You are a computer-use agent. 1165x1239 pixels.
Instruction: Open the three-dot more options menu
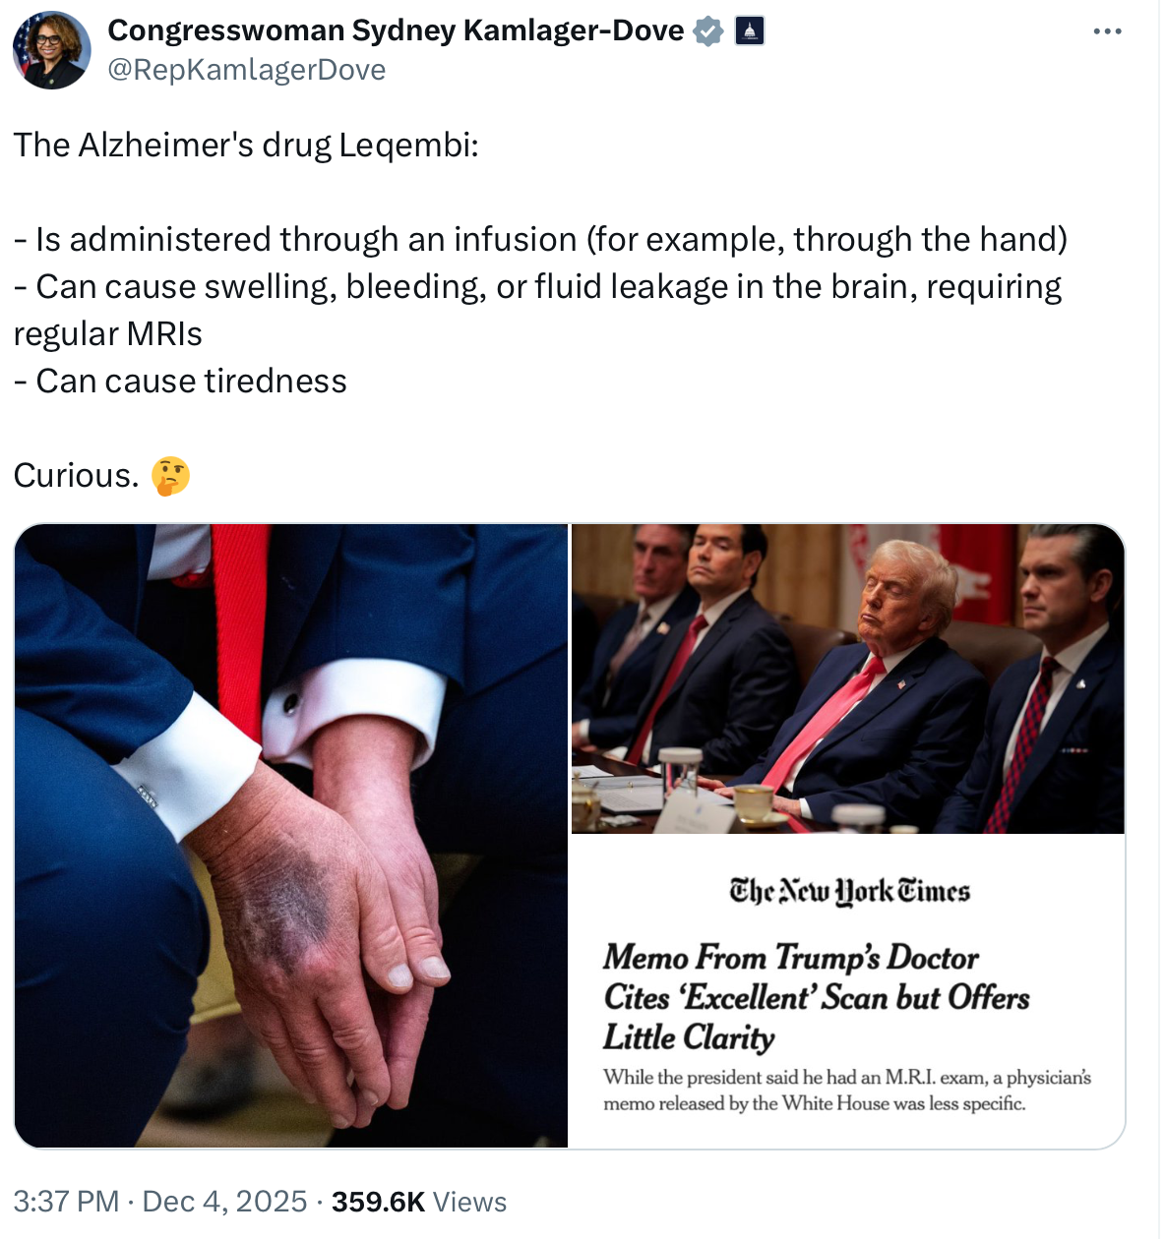pos(1107,31)
